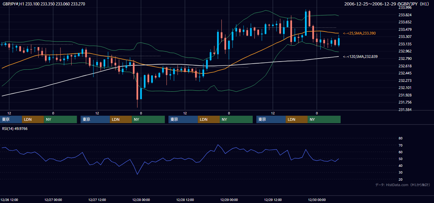Click RSI scale value 20

click(x=400, y=179)
